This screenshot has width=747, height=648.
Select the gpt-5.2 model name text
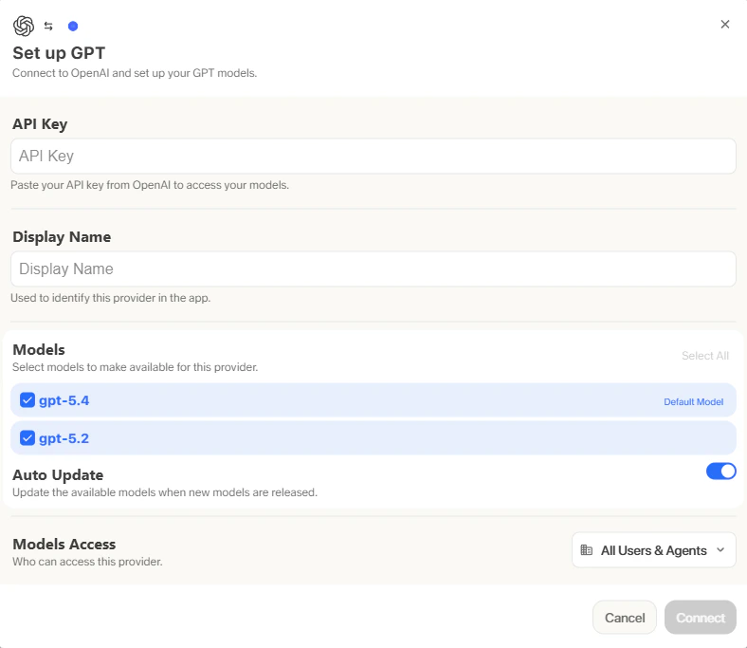pyautogui.click(x=64, y=438)
